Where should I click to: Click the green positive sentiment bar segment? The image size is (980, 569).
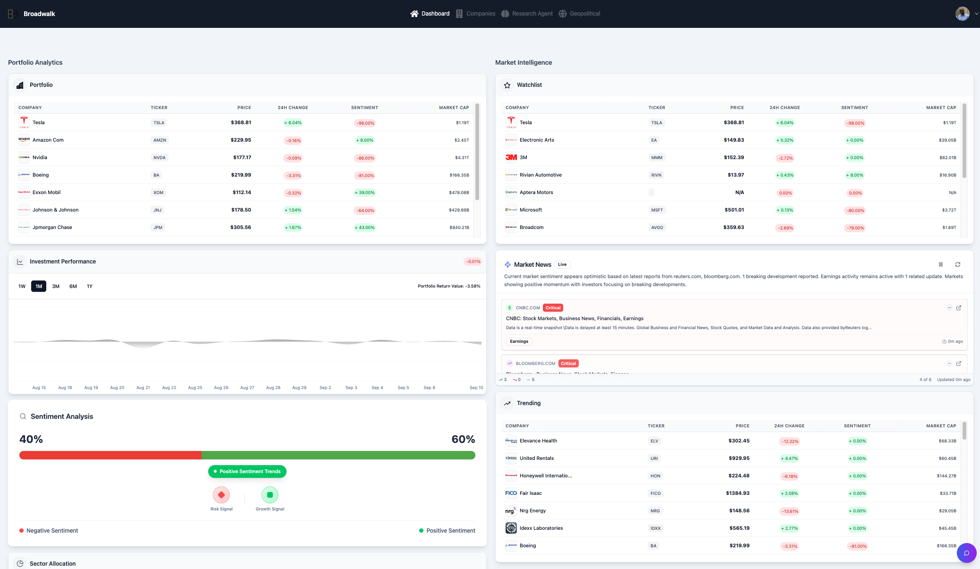coord(338,455)
